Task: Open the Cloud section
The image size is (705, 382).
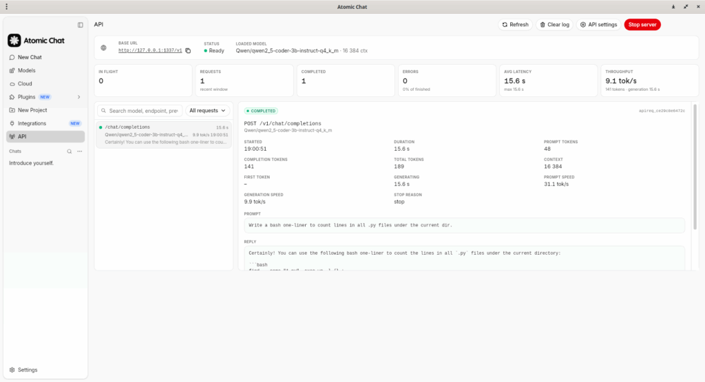Action: pos(45,83)
